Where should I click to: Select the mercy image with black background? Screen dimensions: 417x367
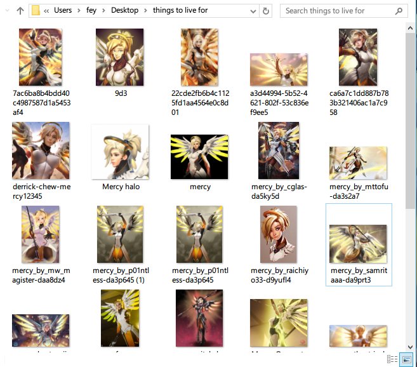[199, 157]
